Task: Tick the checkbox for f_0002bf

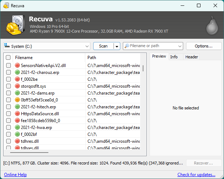Action: coord(8,134)
